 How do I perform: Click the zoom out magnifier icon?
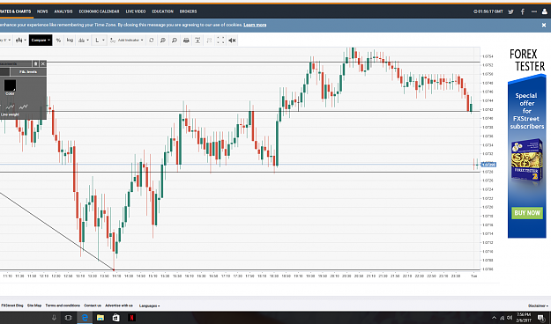point(175,40)
